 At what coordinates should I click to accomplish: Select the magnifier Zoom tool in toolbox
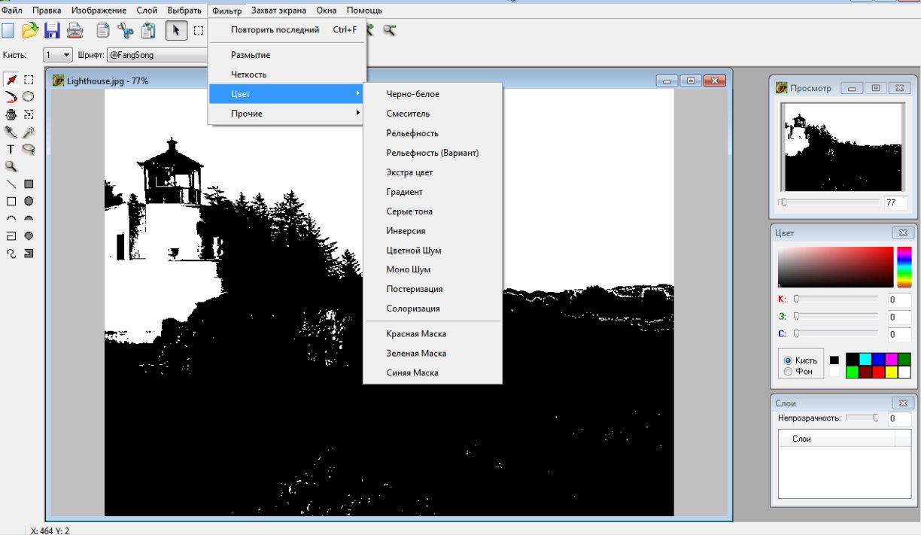click(11, 166)
